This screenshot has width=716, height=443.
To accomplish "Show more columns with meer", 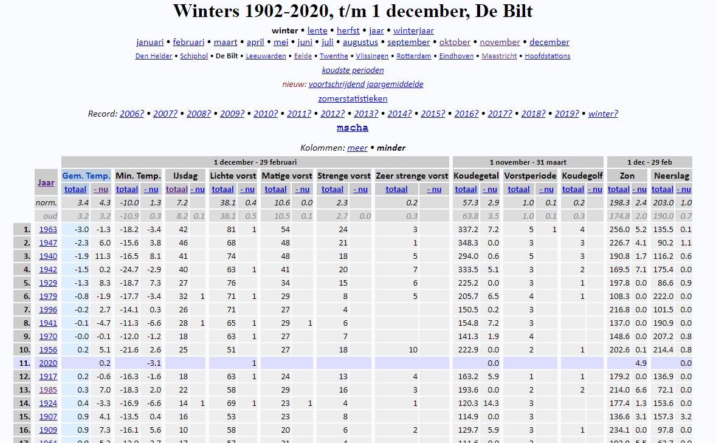I will point(357,148).
